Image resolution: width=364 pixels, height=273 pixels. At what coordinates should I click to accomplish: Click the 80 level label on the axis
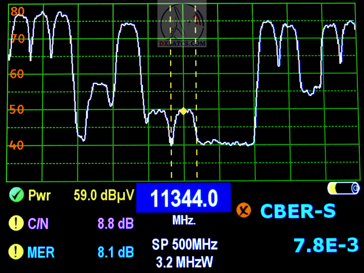[17, 12]
